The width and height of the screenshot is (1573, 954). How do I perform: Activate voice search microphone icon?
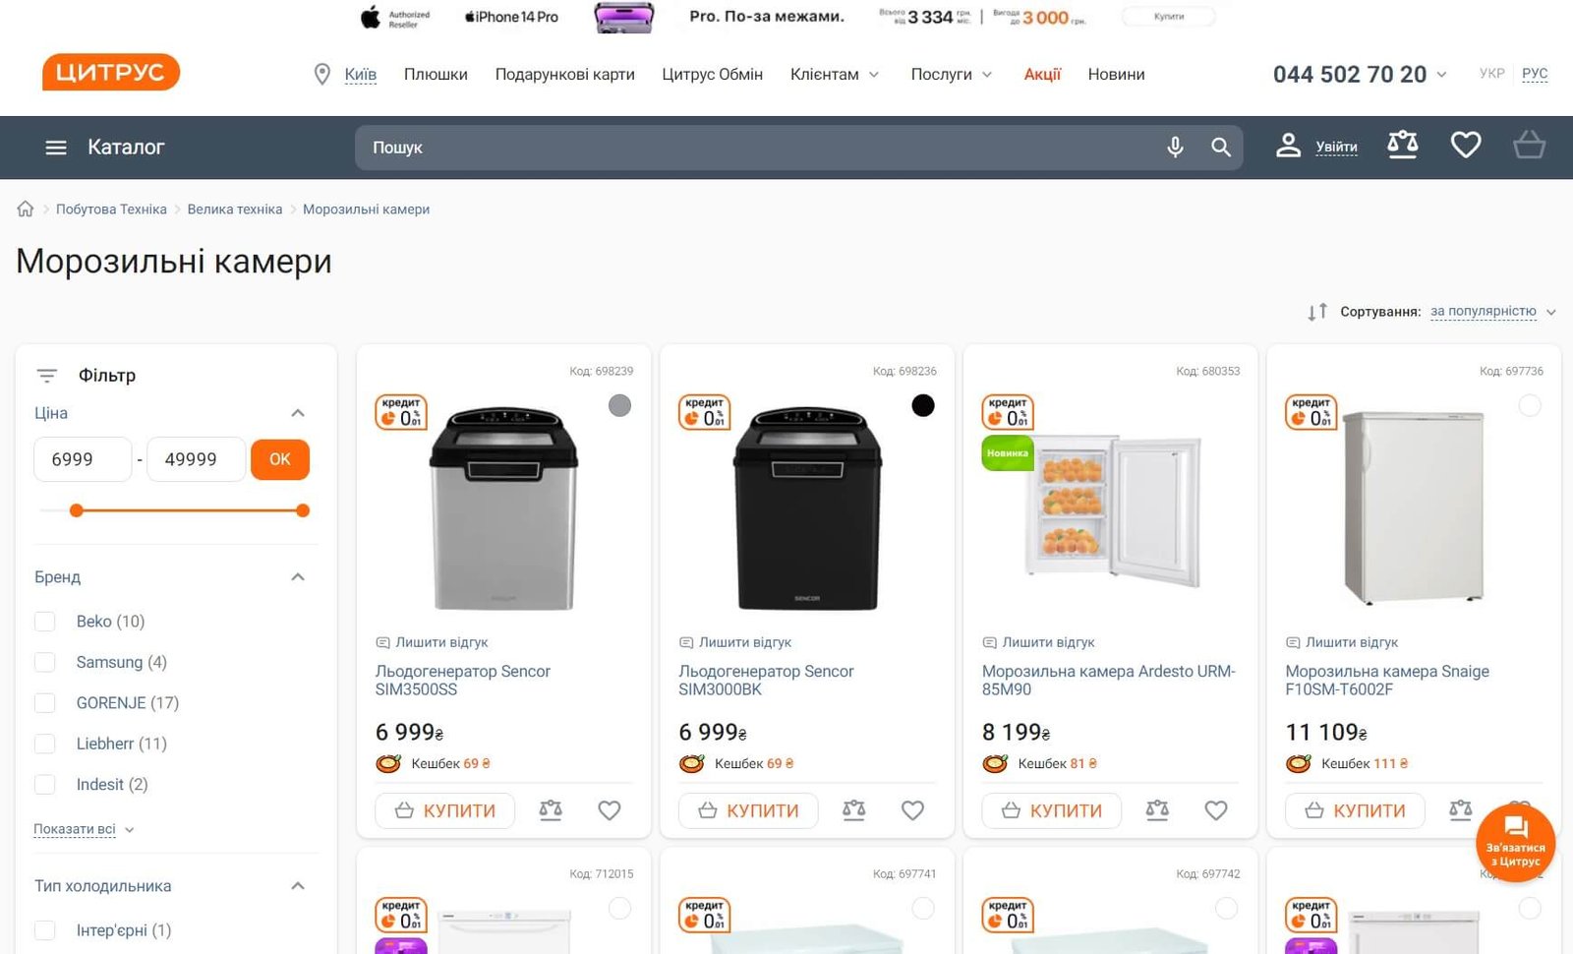[1175, 148]
